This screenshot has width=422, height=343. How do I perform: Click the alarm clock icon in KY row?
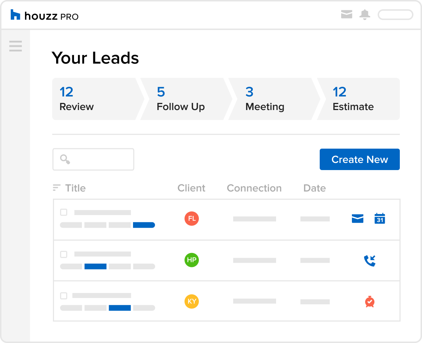click(369, 302)
